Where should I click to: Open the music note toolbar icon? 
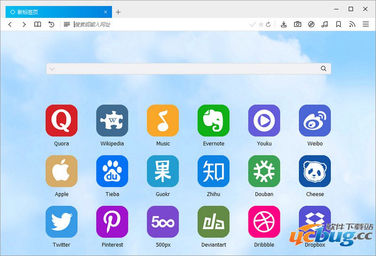pos(325,24)
